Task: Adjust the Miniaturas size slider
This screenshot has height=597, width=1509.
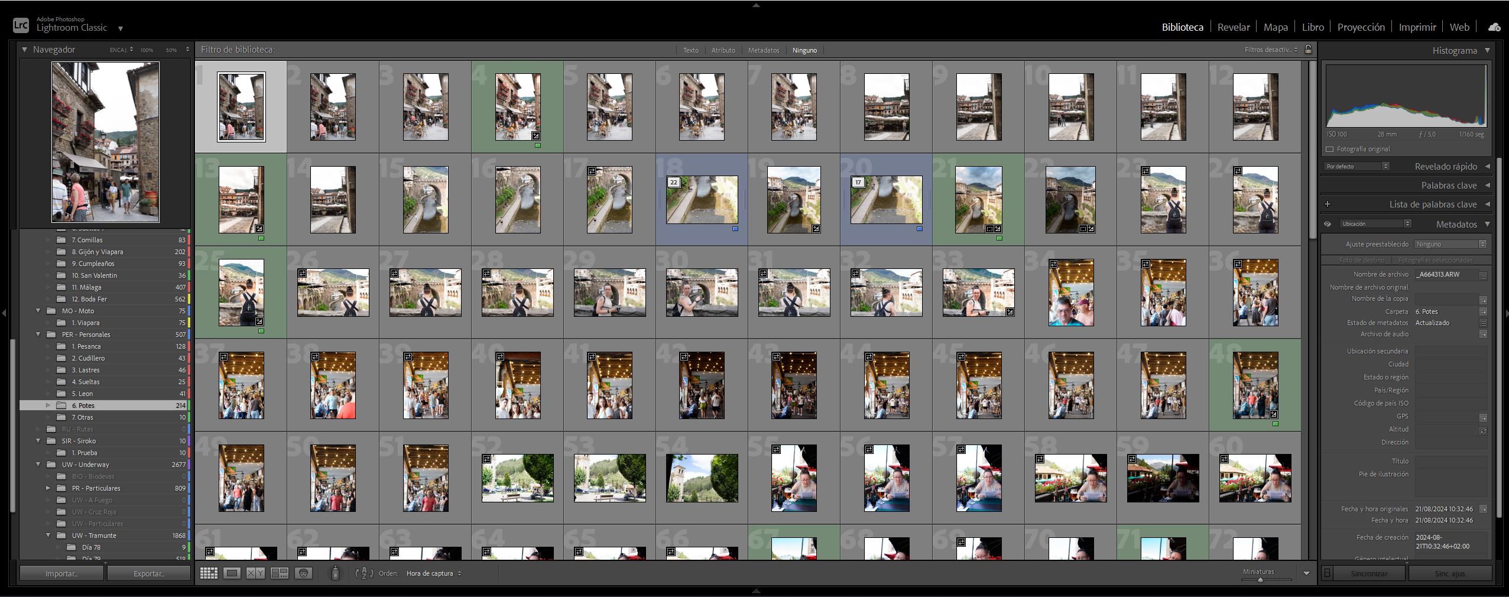Action: click(1260, 580)
